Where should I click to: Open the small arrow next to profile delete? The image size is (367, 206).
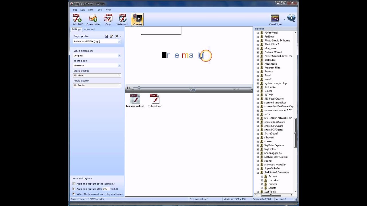coord(120,36)
